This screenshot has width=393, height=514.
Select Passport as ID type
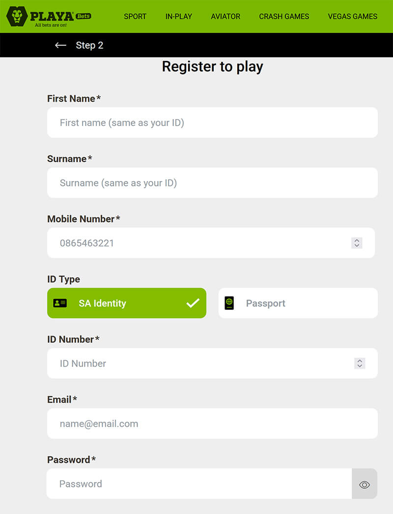(298, 303)
